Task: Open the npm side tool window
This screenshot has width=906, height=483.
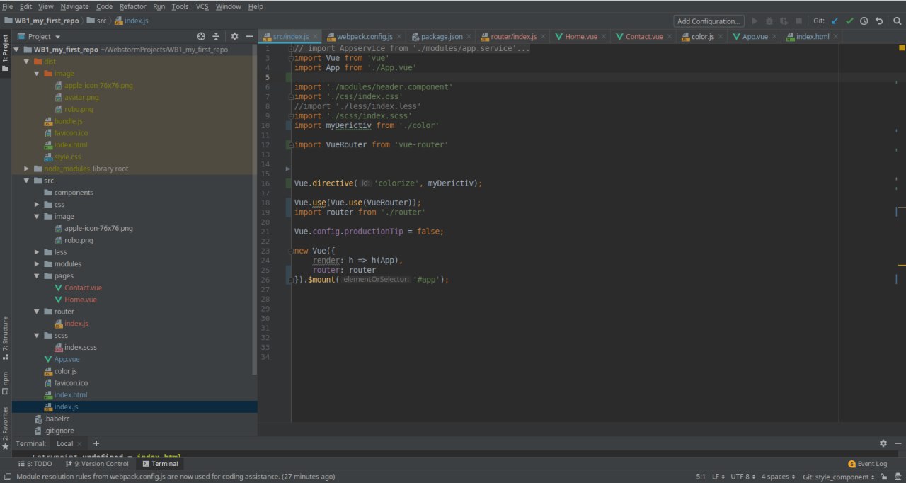Action: (x=6, y=383)
